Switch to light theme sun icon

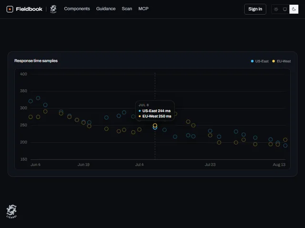point(276,9)
